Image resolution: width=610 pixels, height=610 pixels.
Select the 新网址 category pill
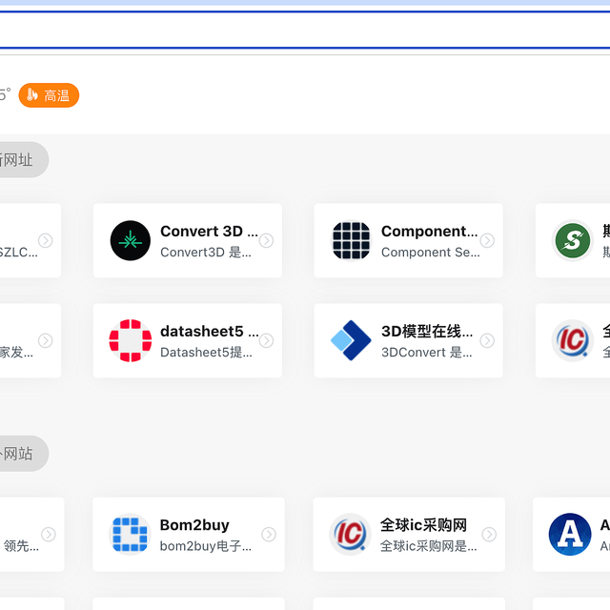[x=19, y=160]
